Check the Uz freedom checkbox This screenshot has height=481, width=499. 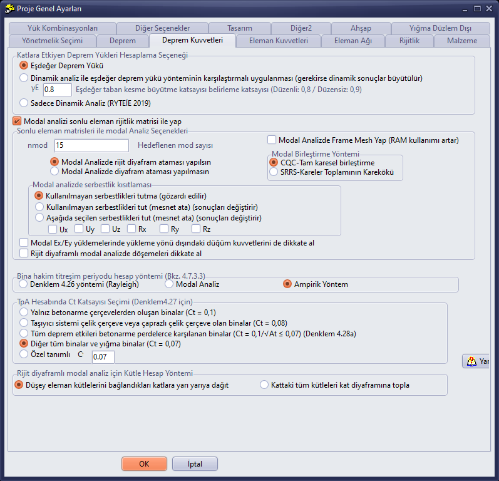pyautogui.click(x=105, y=229)
